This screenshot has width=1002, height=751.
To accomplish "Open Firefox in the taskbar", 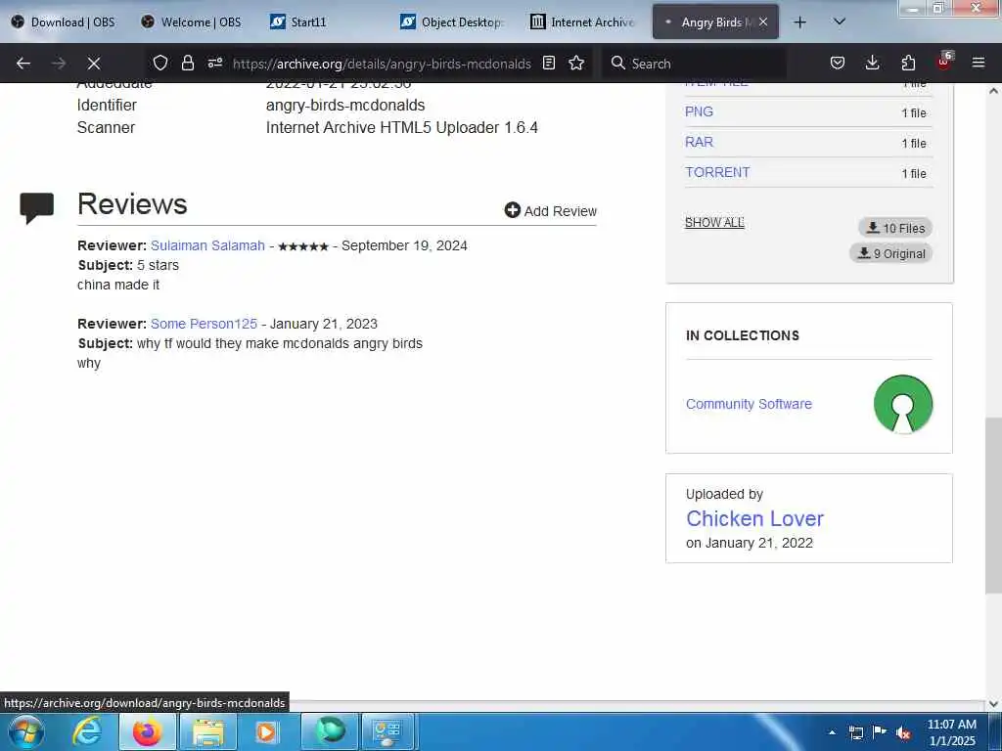I will (147, 731).
